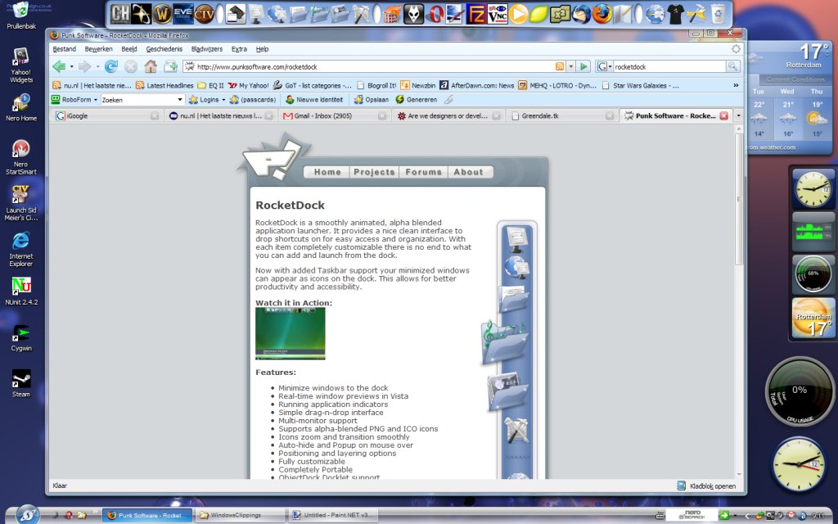
Task: Open the Bladwijzers menu
Action: [x=207, y=48]
